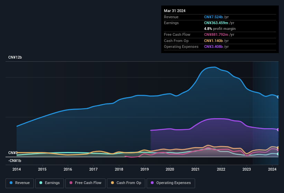Toggle the Operating Expenses legend button
Image resolution: width=284 pixels, height=193 pixels.
click(171, 183)
